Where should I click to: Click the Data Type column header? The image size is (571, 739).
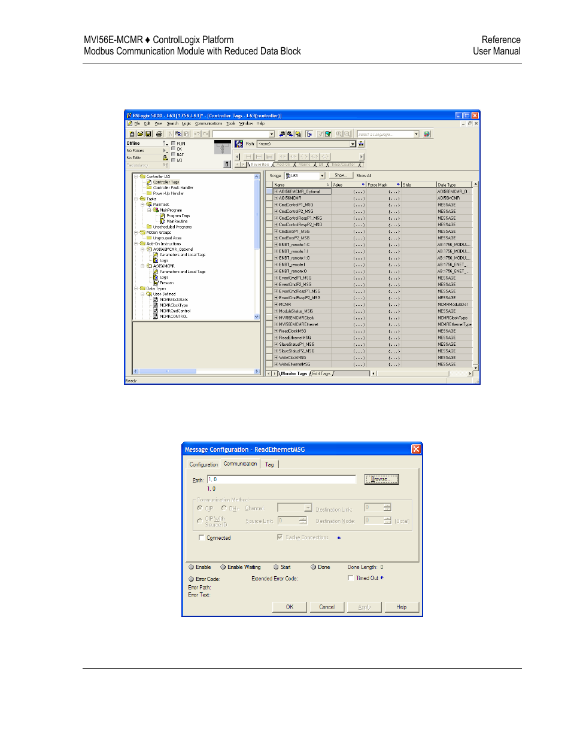tap(454, 185)
